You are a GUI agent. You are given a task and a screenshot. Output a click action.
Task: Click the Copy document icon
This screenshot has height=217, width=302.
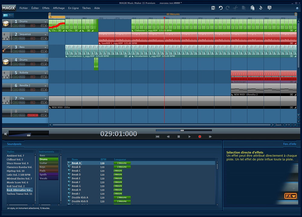(244, 8)
